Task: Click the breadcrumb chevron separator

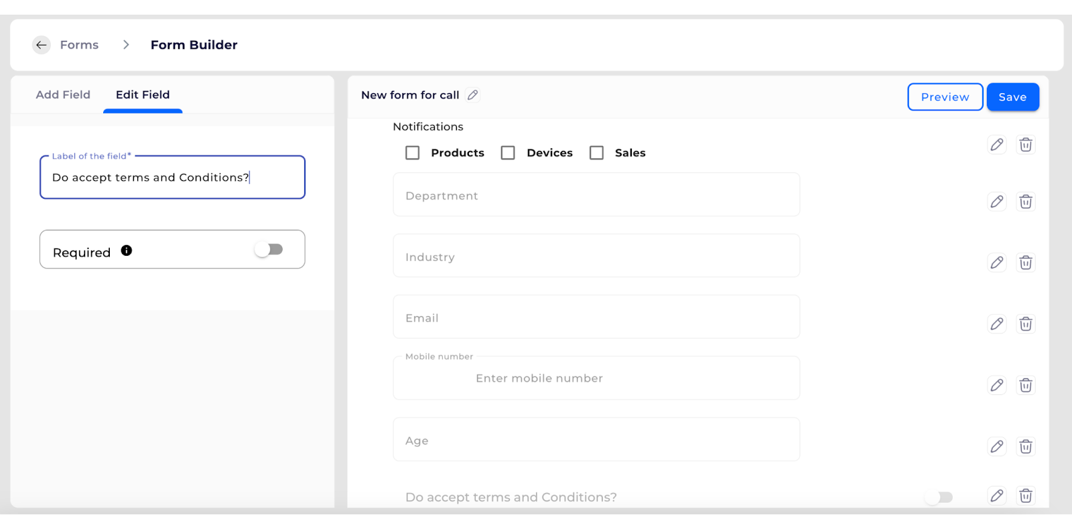Action: (x=125, y=45)
